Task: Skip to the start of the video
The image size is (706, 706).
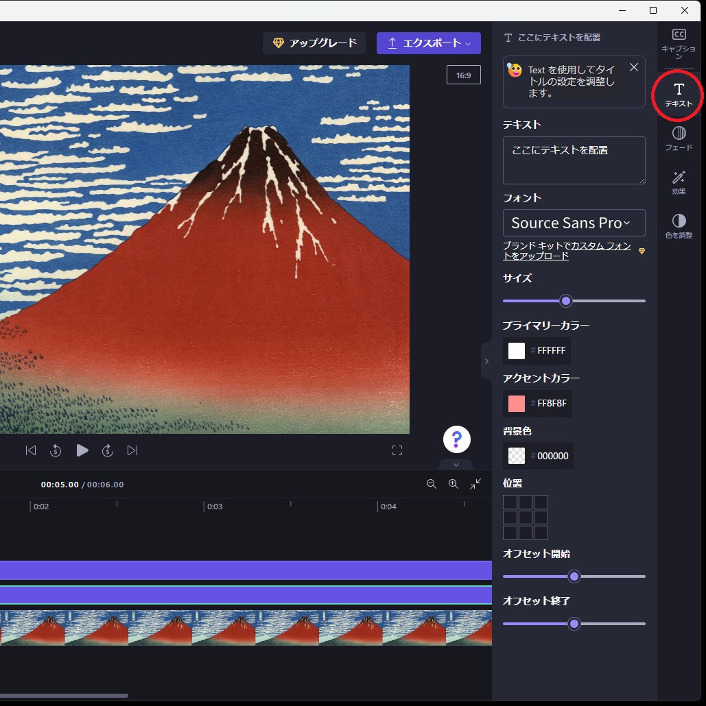Action: point(31,450)
